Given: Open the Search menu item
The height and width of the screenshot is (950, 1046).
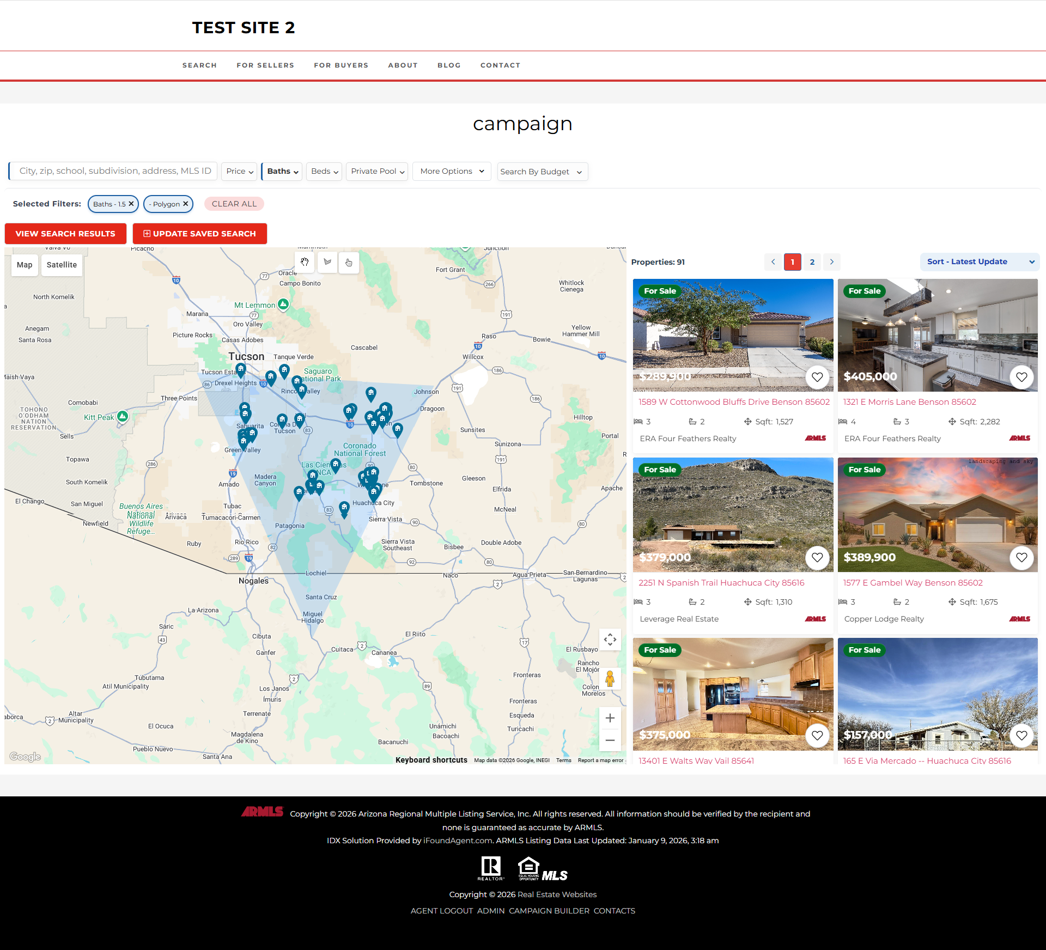Looking at the screenshot, I should [199, 65].
